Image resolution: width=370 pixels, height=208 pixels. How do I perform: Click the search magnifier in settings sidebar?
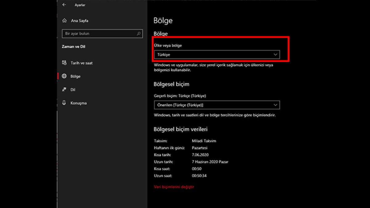tap(139, 34)
